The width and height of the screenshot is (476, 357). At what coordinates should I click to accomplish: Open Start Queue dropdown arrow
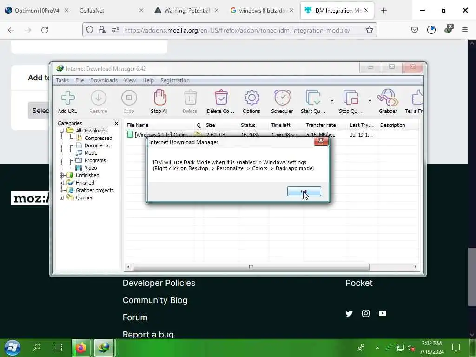point(332,100)
